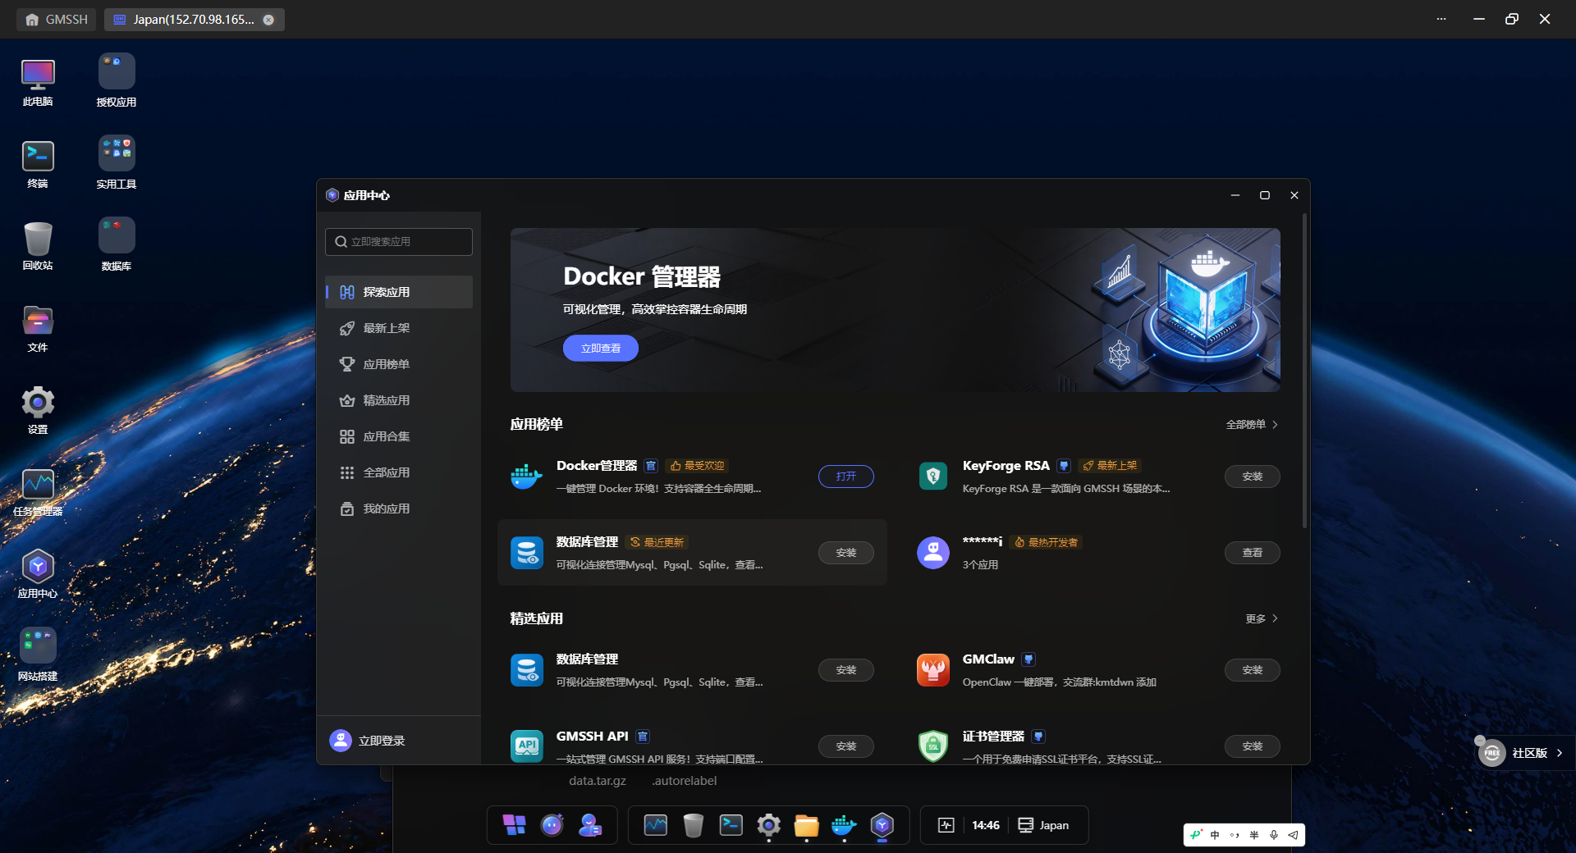Launch 任务管理器 from the desktop
The height and width of the screenshot is (853, 1576).
click(x=38, y=492)
